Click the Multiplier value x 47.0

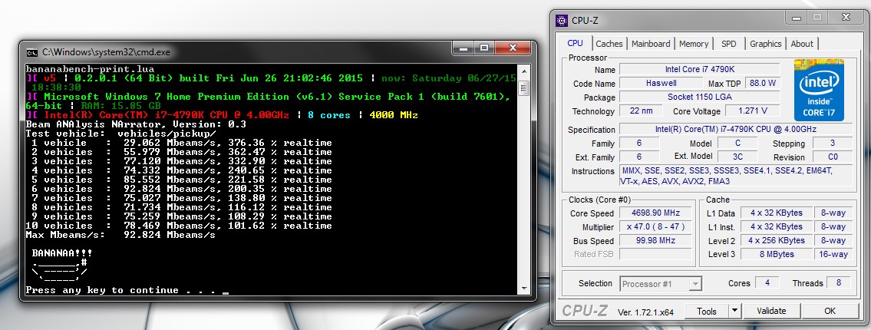pos(655,226)
